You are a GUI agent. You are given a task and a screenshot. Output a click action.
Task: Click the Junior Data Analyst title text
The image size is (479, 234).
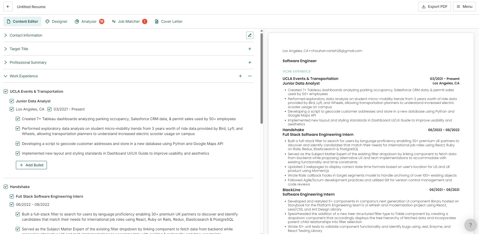click(33, 101)
